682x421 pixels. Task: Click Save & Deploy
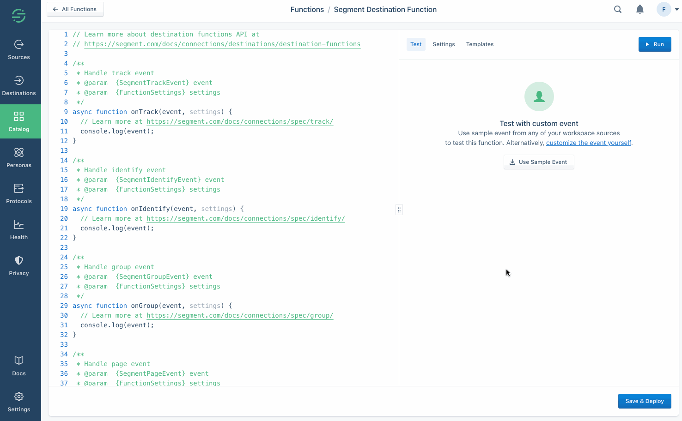pos(645,401)
